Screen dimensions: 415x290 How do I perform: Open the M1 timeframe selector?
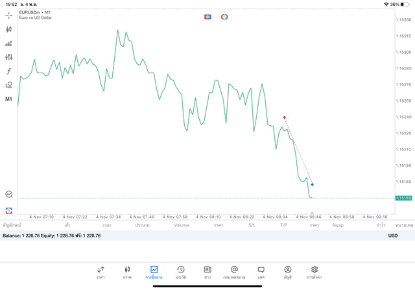coord(8,99)
